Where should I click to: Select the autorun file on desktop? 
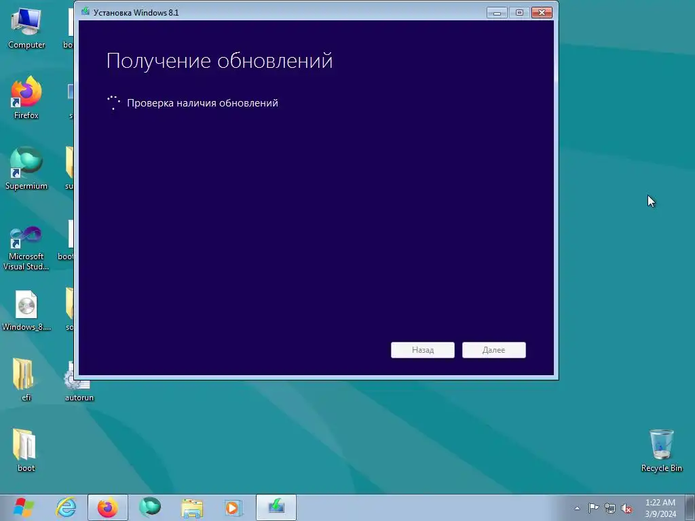pyautogui.click(x=79, y=382)
